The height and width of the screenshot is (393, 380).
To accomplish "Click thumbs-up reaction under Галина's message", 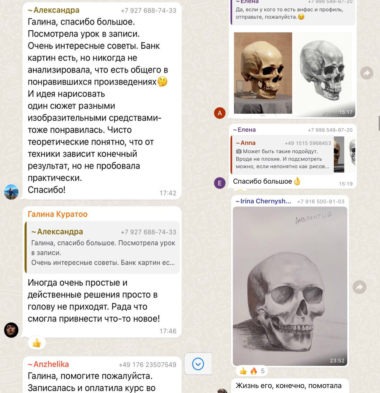I will [x=37, y=343].
